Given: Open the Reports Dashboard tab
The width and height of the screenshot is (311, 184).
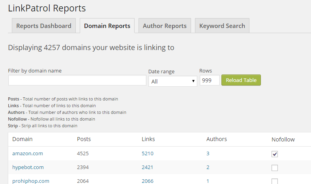Looking at the screenshot, I should point(44,26).
